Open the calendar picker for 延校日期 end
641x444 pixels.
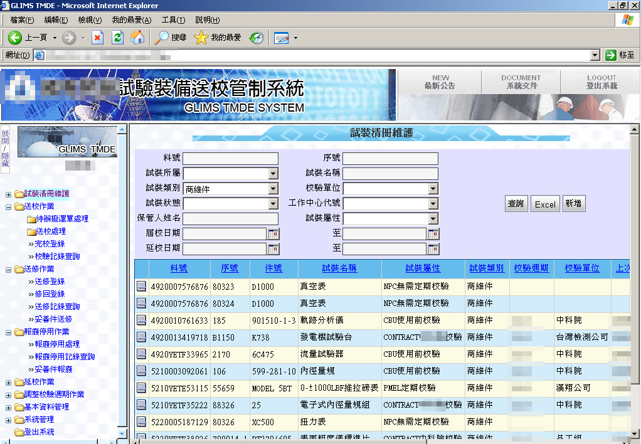click(433, 249)
